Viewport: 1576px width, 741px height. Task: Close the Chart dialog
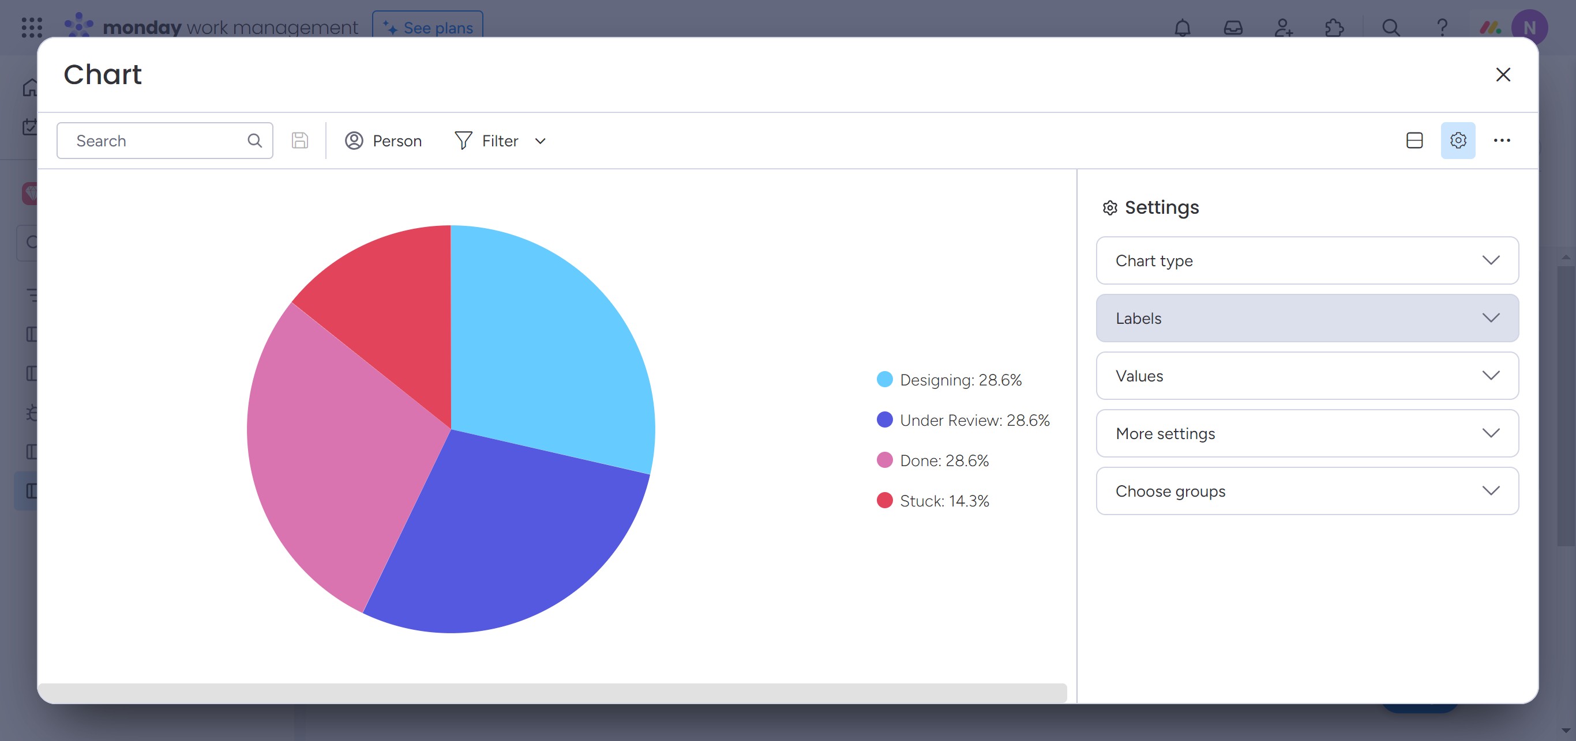click(x=1503, y=74)
